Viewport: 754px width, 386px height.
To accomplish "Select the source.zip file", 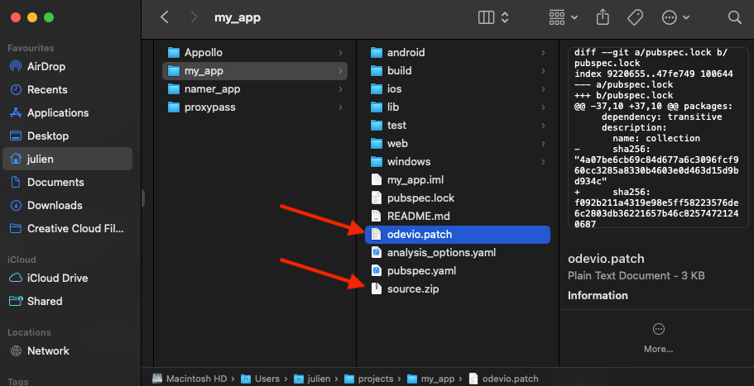I will pos(415,288).
